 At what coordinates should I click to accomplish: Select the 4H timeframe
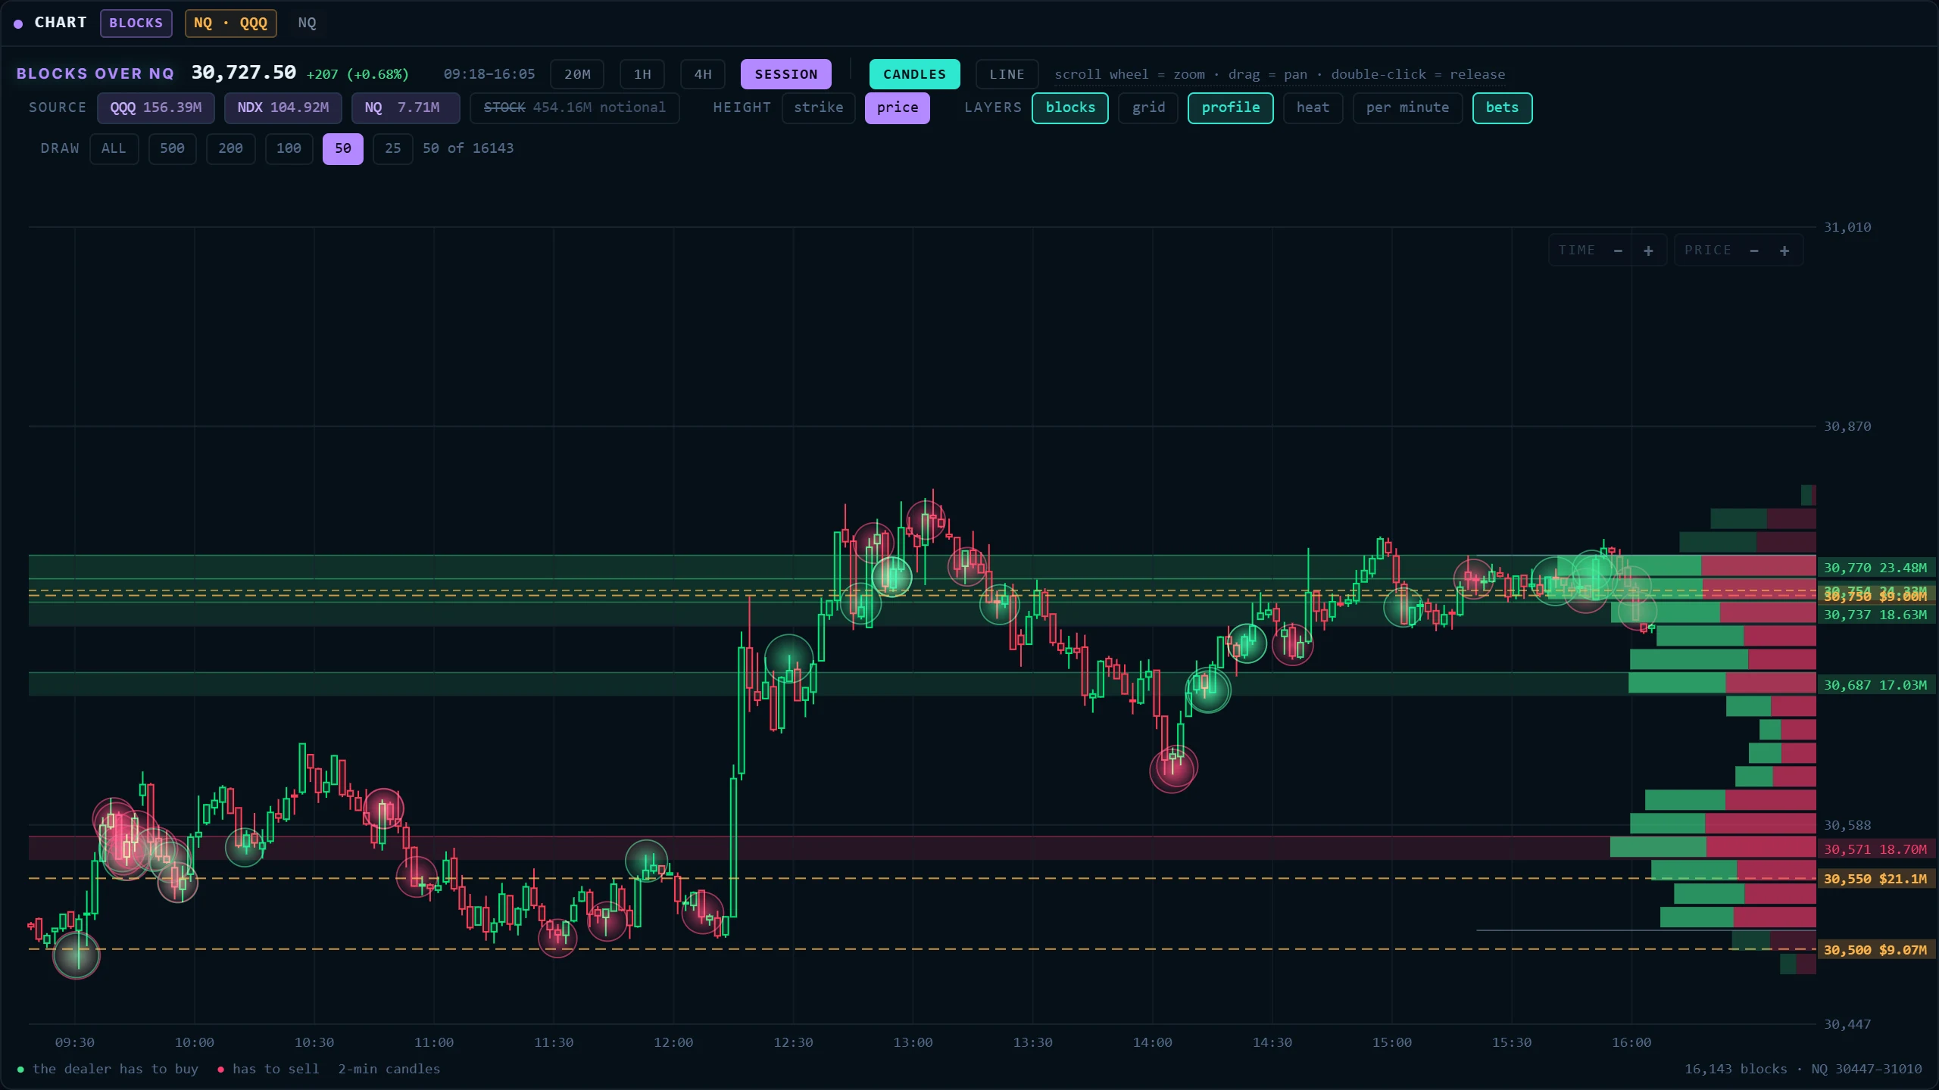click(x=703, y=74)
